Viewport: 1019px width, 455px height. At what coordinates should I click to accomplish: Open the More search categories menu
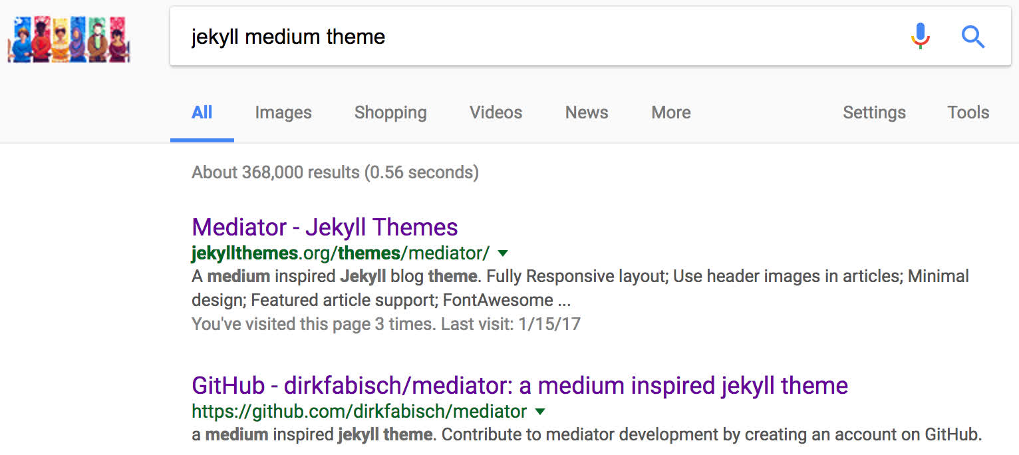pos(670,112)
